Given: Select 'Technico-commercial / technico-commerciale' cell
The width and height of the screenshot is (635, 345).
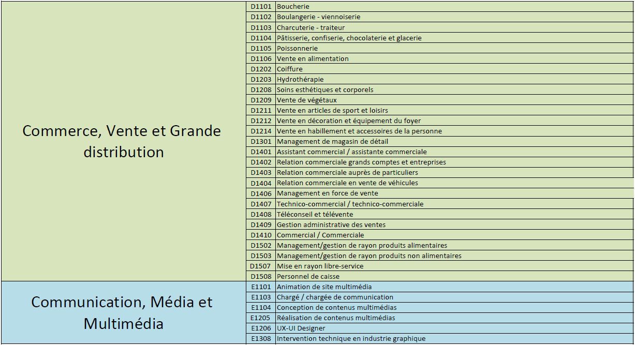Looking at the screenshot, I should (x=455, y=204).
